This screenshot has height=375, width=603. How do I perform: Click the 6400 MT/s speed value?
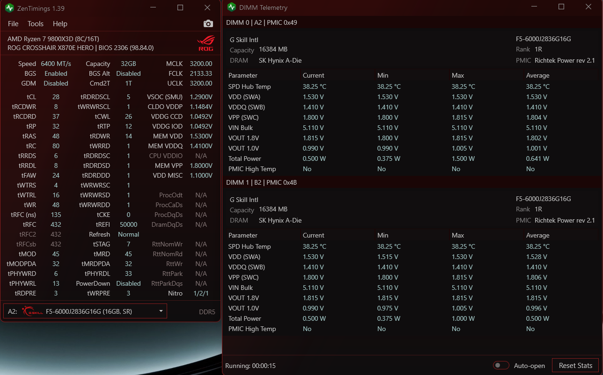[x=56, y=64]
